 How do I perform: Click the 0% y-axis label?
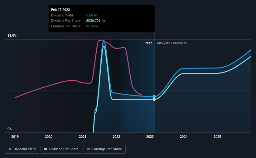(x=10, y=129)
